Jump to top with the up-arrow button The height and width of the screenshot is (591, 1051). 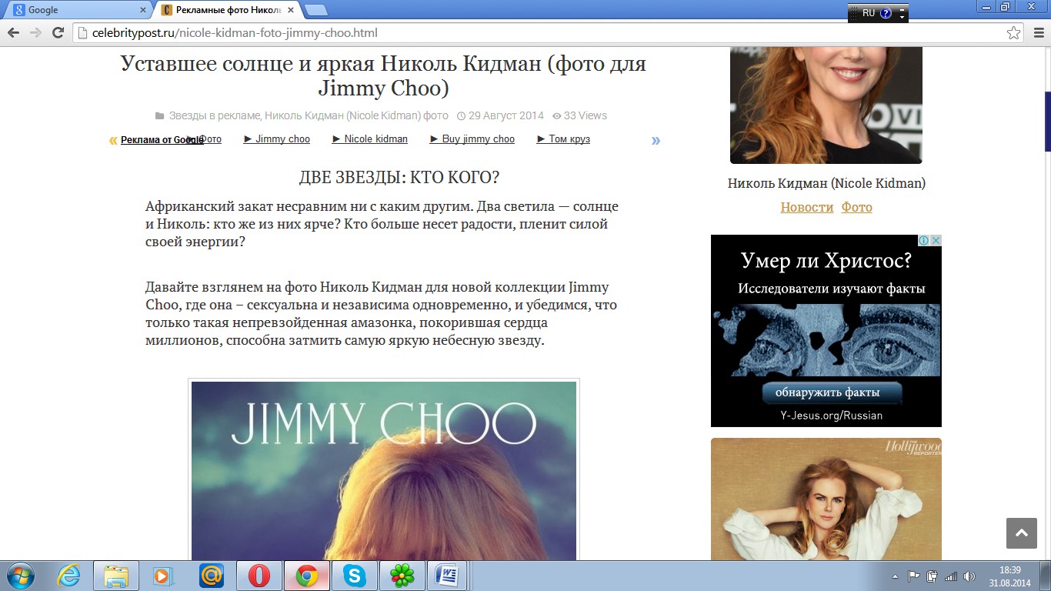point(1021,533)
